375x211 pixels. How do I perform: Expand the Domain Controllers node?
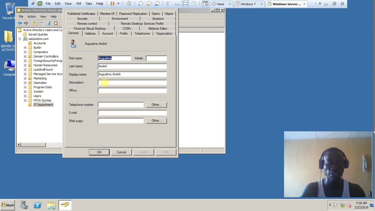[25, 56]
